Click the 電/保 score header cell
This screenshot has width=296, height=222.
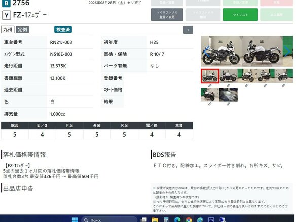coord(152,125)
